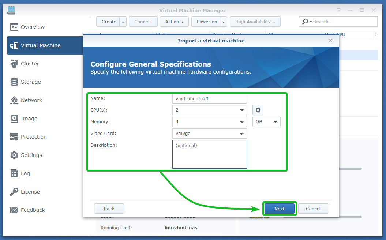Open the Action dropdown menu
386x240 pixels.
coord(174,22)
